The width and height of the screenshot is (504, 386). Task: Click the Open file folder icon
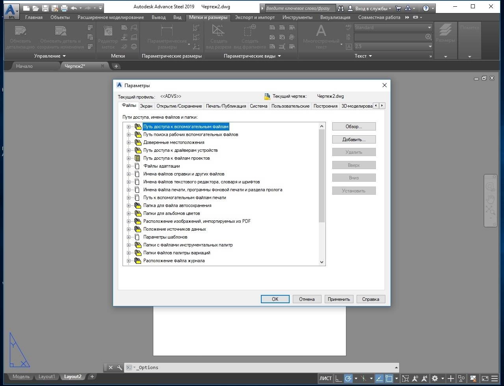36,8
